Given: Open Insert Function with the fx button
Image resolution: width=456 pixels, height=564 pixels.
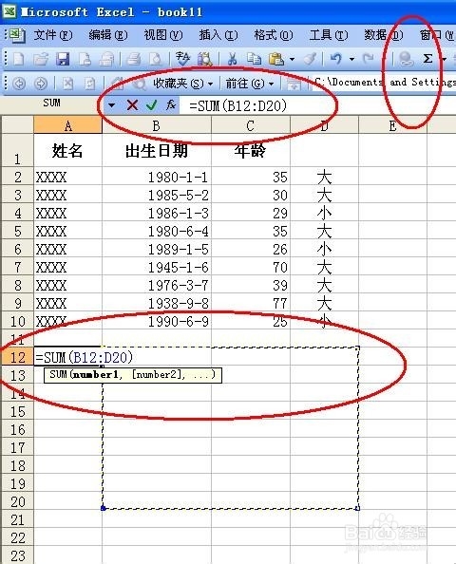Looking at the screenshot, I should pyautogui.click(x=171, y=105).
